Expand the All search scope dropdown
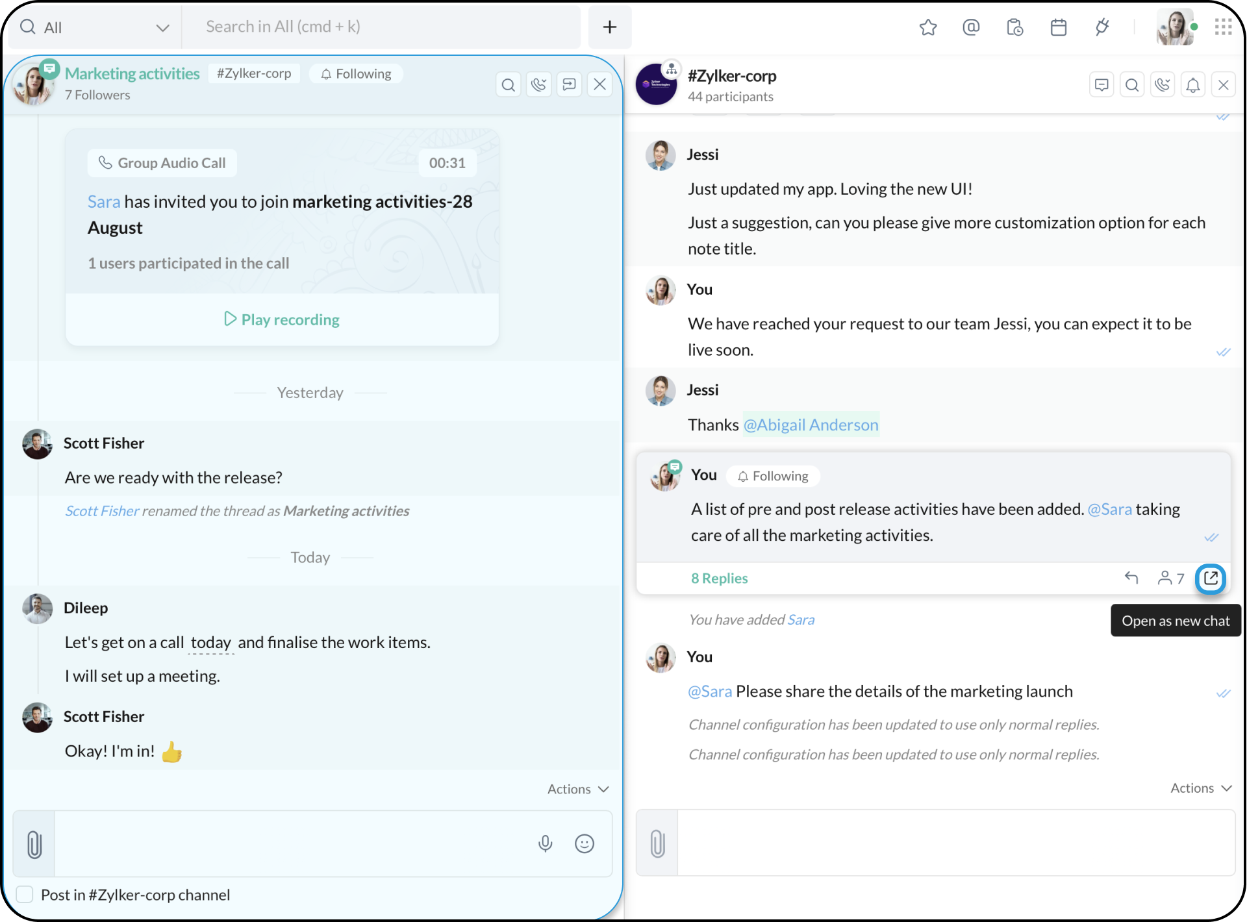 (x=162, y=28)
